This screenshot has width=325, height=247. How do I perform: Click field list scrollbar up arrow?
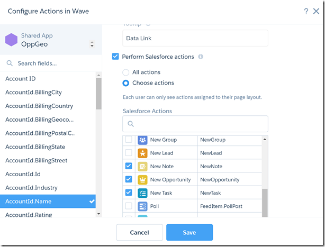tap(98, 75)
